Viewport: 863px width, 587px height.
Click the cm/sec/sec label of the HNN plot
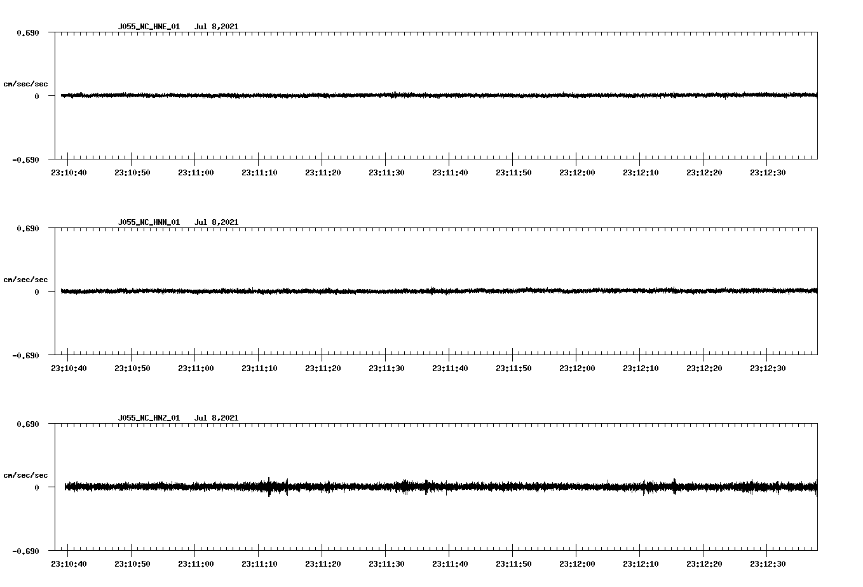(x=26, y=279)
